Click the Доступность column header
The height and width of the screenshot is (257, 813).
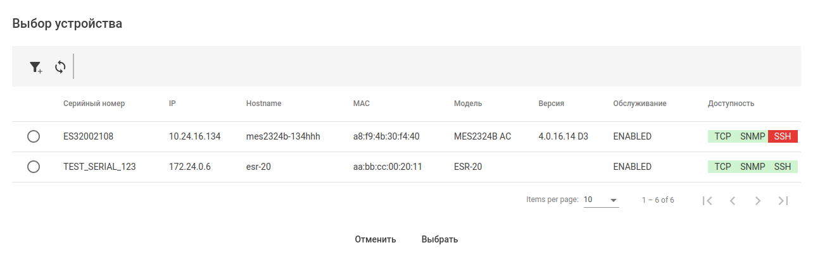coord(731,104)
